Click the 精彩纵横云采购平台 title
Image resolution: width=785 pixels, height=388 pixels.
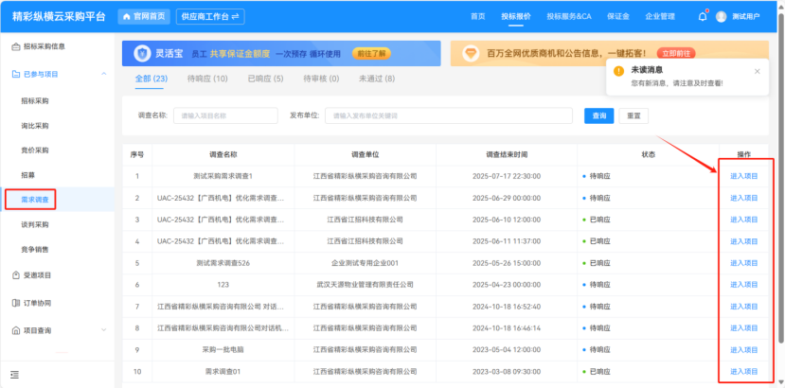coord(59,16)
